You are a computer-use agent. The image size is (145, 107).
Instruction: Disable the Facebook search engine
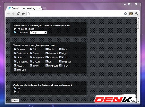(x=46, y=57)
